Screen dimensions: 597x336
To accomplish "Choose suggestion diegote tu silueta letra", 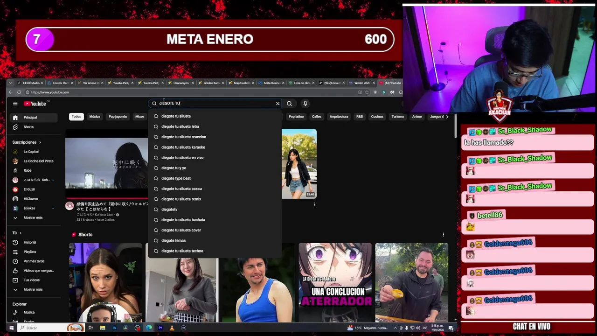I will pyautogui.click(x=215, y=126).
